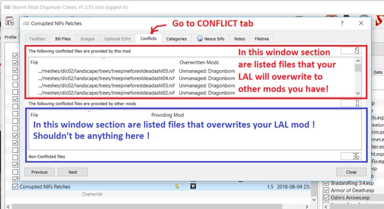Click the Previous button
The width and height of the screenshot is (384, 209).
(39, 172)
